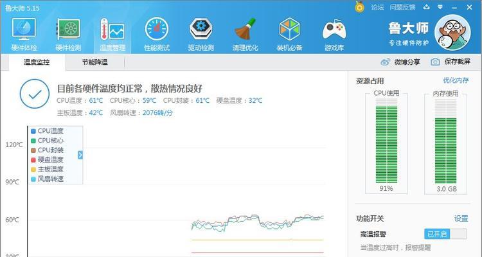Toggle 硬盘温度 legend series
Image resolution: width=482 pixels, height=257 pixels.
47,160
